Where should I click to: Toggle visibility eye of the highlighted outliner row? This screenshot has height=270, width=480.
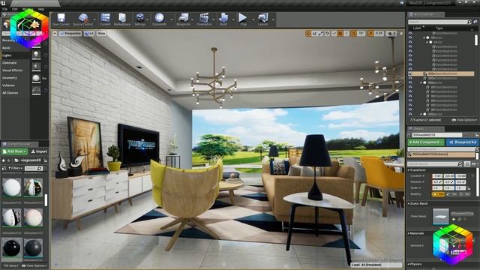tap(410, 73)
